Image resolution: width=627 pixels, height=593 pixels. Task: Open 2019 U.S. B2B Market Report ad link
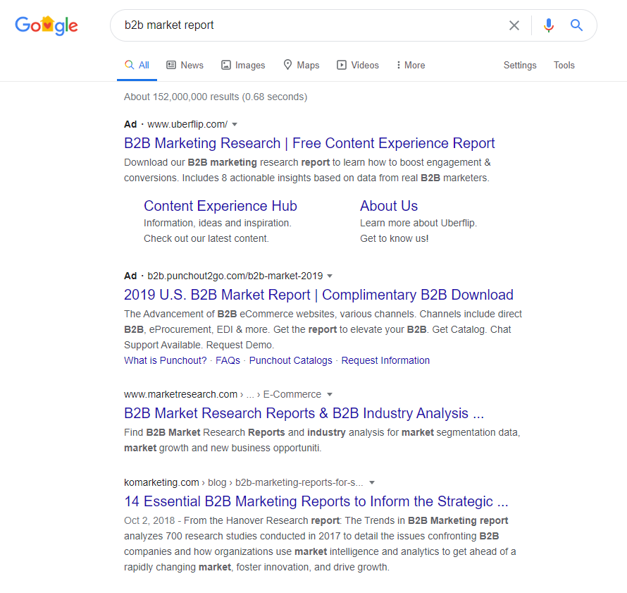(318, 295)
